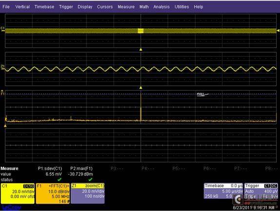Open the Vertical menu
Viewport: 280px width, 211px height.
22,7
